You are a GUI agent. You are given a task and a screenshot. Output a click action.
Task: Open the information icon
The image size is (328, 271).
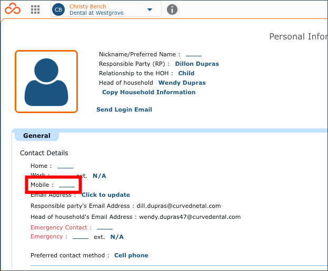tap(172, 9)
